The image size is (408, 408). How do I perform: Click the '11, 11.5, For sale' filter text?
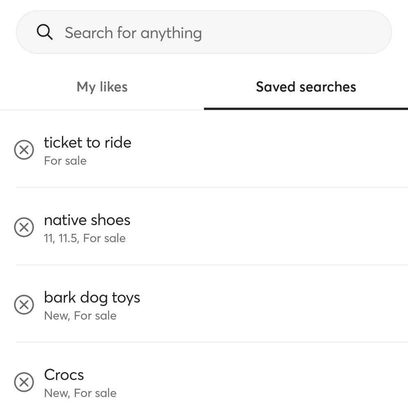click(x=84, y=238)
